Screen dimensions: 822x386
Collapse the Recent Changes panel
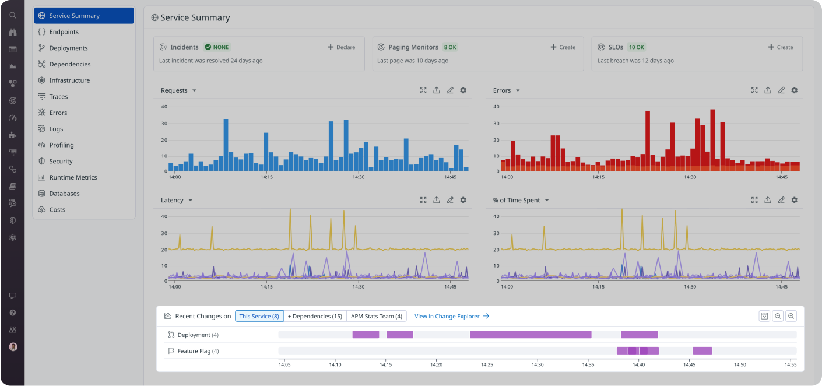[764, 316]
